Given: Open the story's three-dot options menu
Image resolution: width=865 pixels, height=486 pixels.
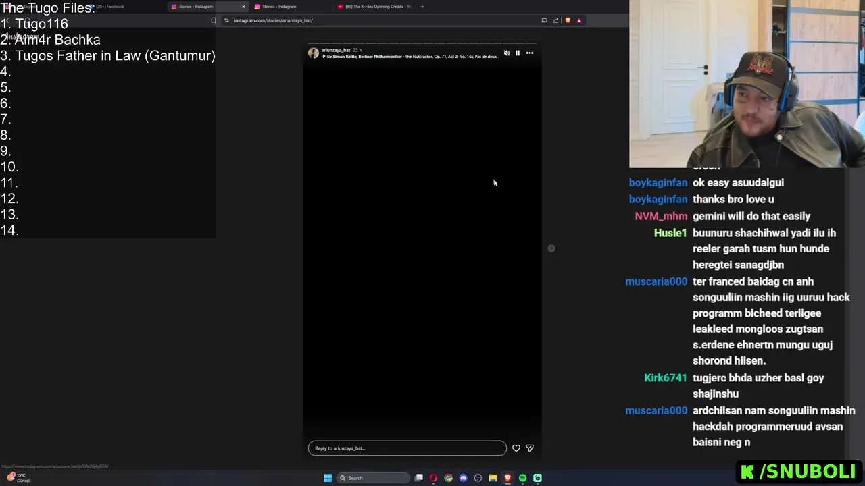Looking at the screenshot, I should tap(530, 53).
